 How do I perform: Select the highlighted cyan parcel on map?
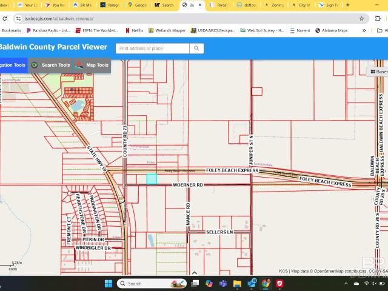[152, 179]
